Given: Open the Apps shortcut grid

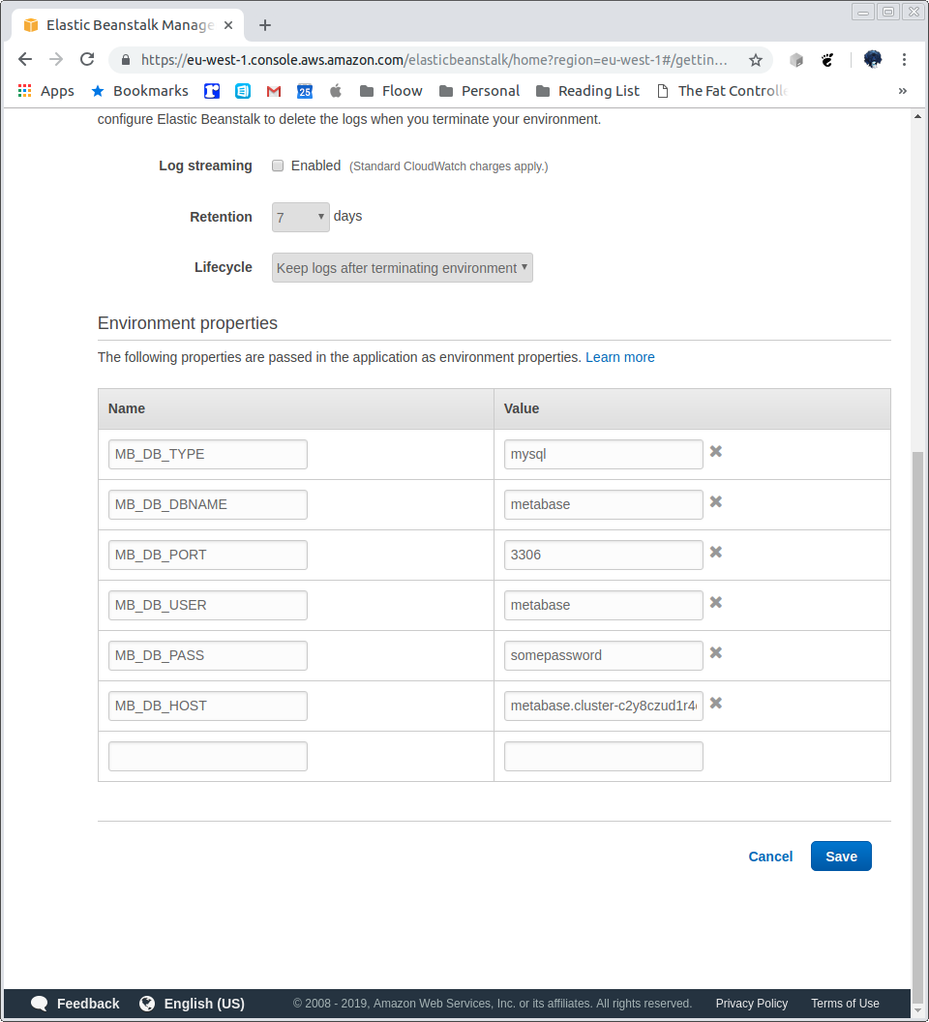Looking at the screenshot, I should click(x=45, y=91).
